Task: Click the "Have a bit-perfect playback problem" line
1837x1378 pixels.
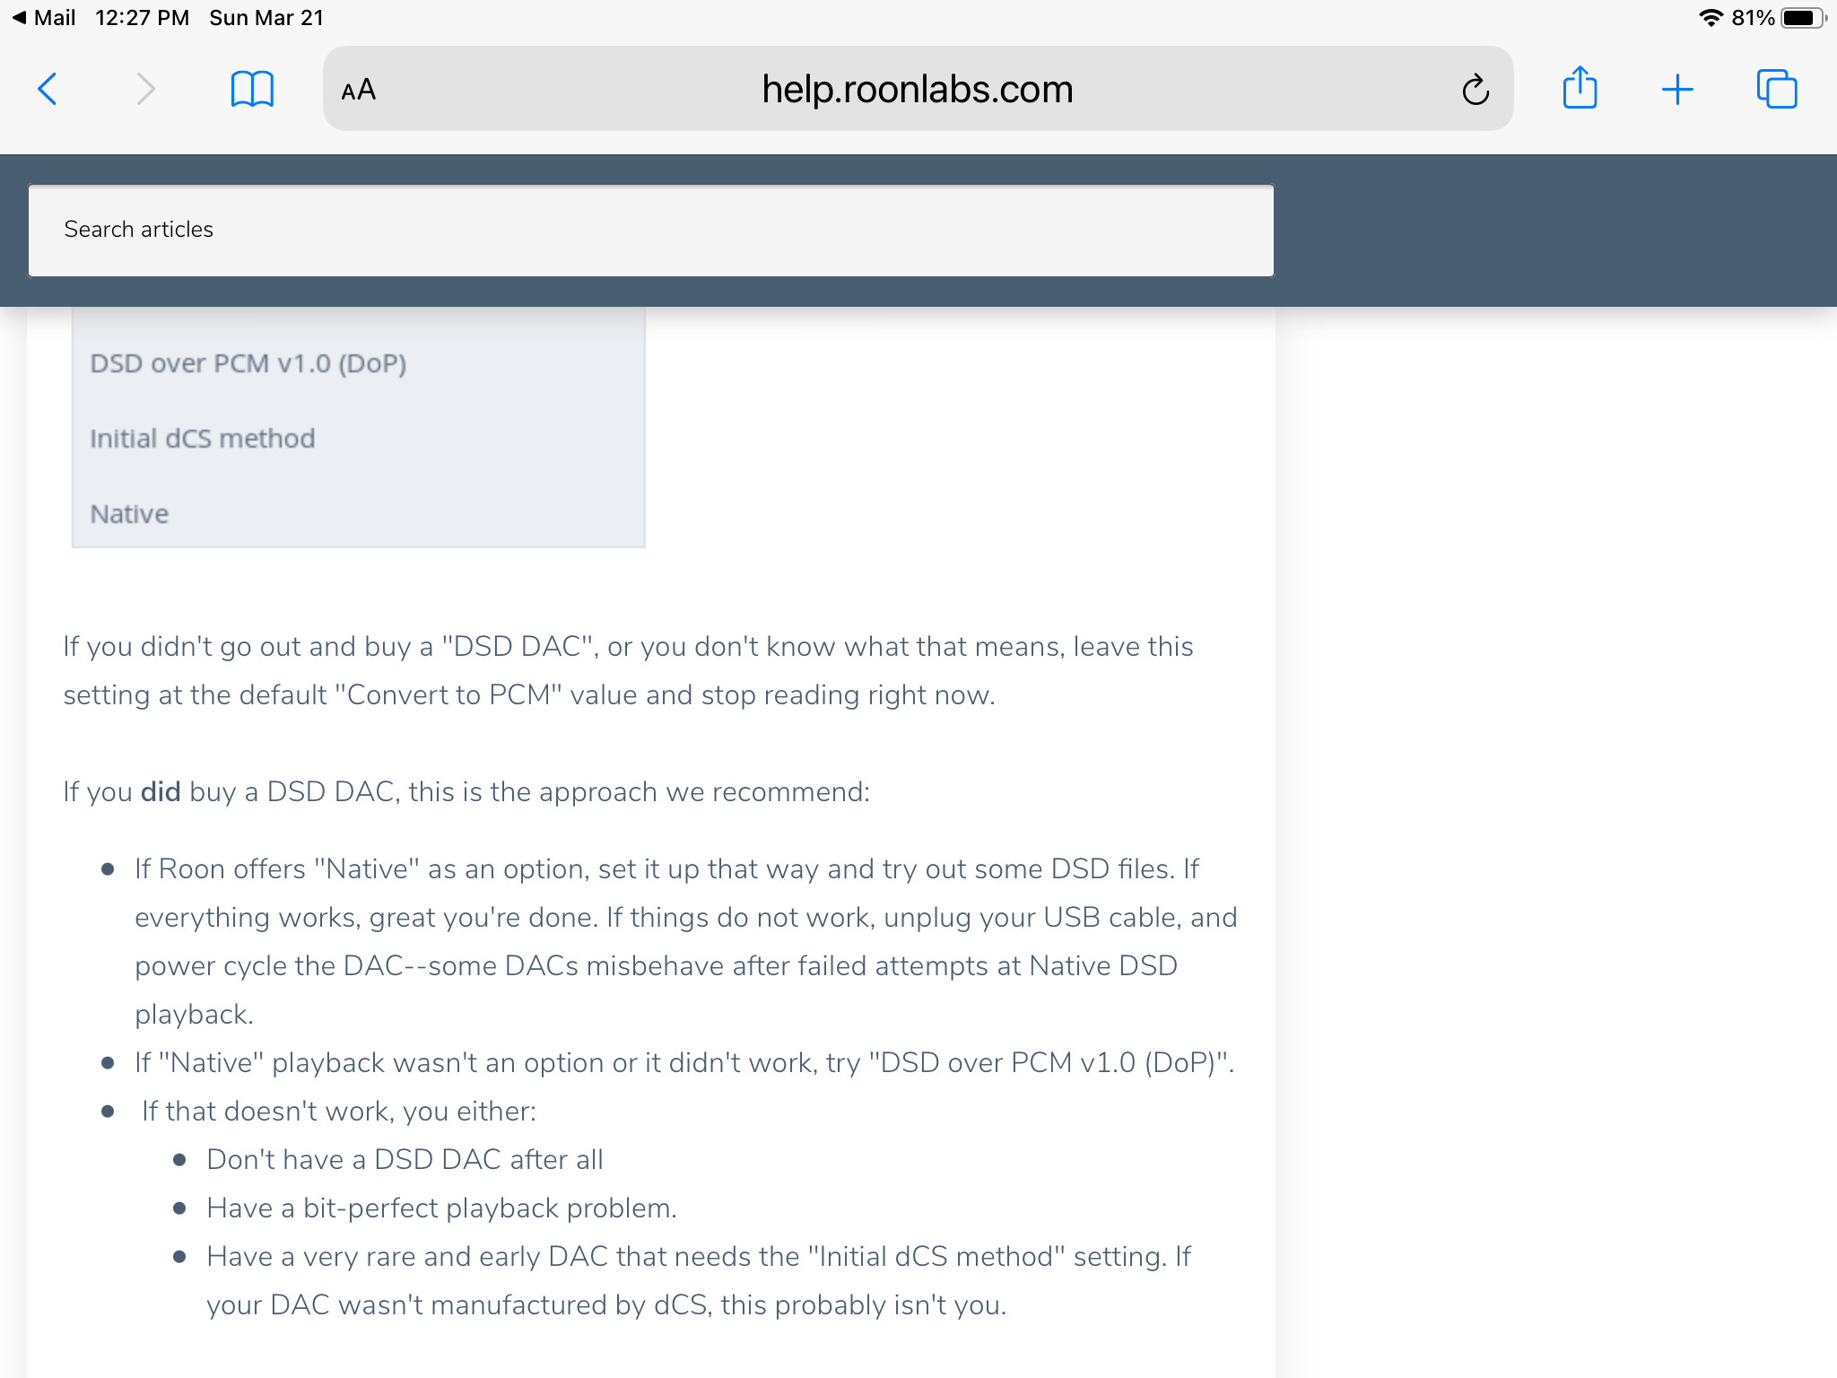Action: tap(441, 1208)
